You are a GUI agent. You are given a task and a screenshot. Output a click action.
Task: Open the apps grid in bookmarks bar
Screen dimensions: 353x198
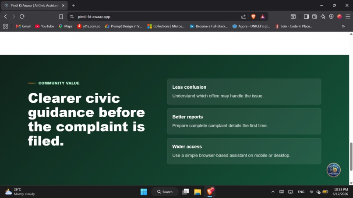[5, 26]
